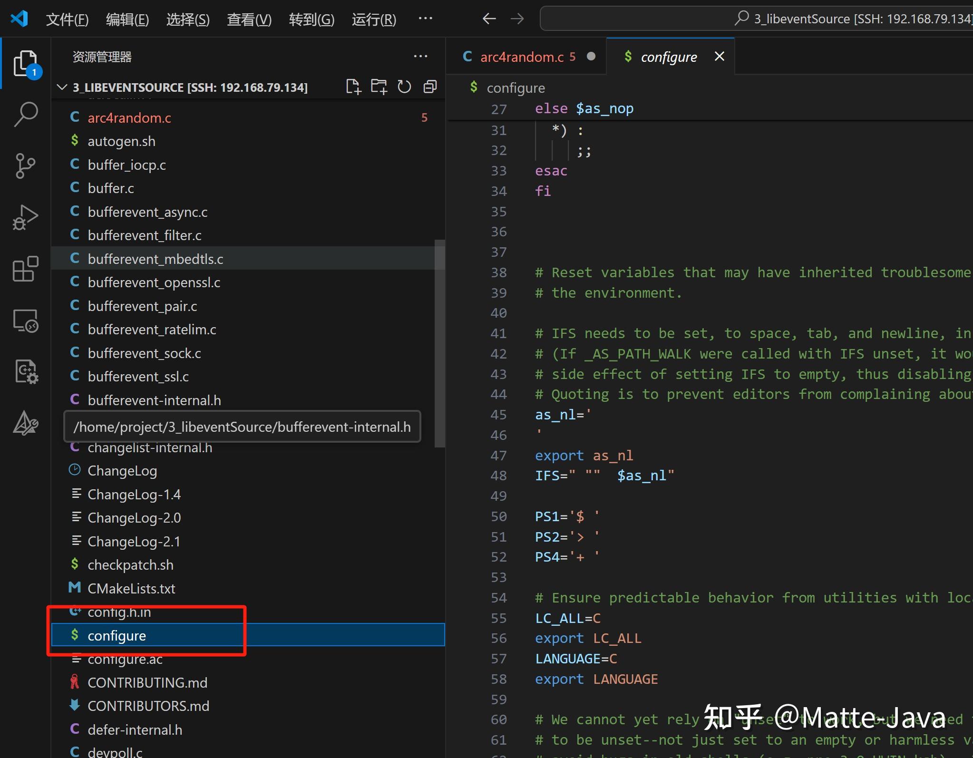
Task: Open the Extensions view
Action: pos(26,269)
